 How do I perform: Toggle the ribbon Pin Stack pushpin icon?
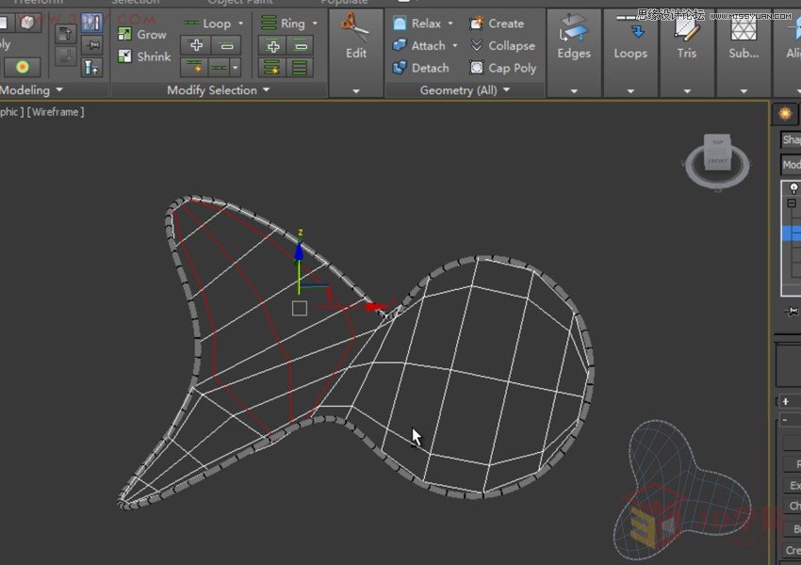pos(92,45)
